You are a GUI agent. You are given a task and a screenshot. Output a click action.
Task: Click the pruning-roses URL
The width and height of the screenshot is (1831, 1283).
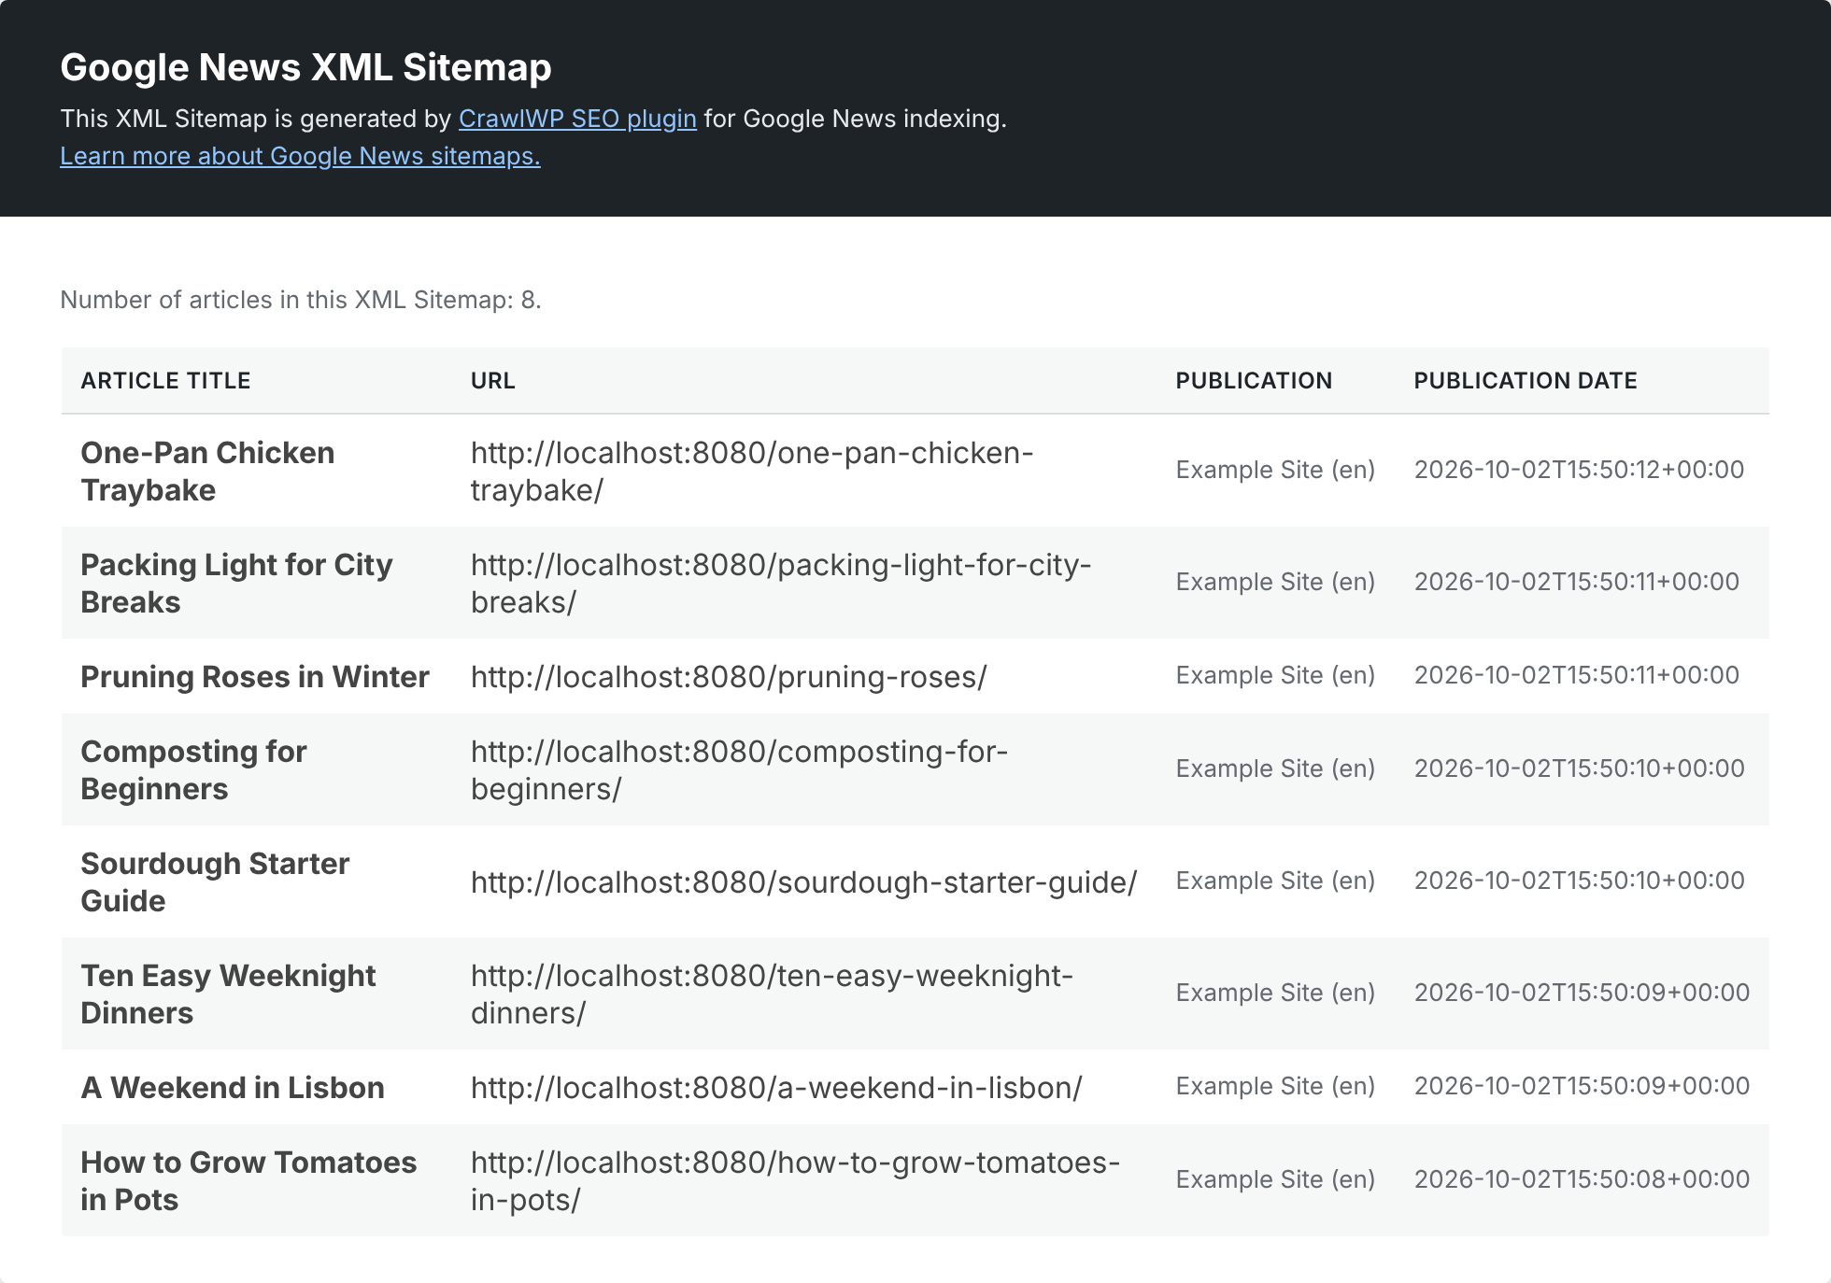[729, 677]
